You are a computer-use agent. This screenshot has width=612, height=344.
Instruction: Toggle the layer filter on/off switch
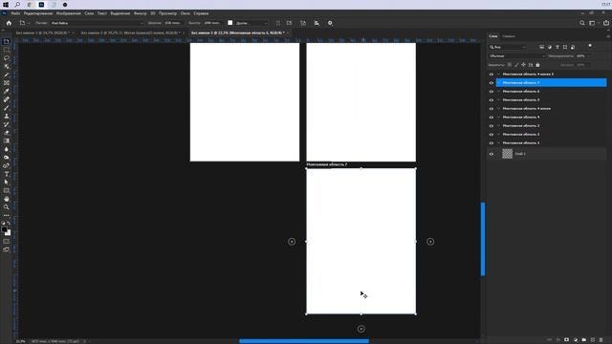point(590,46)
